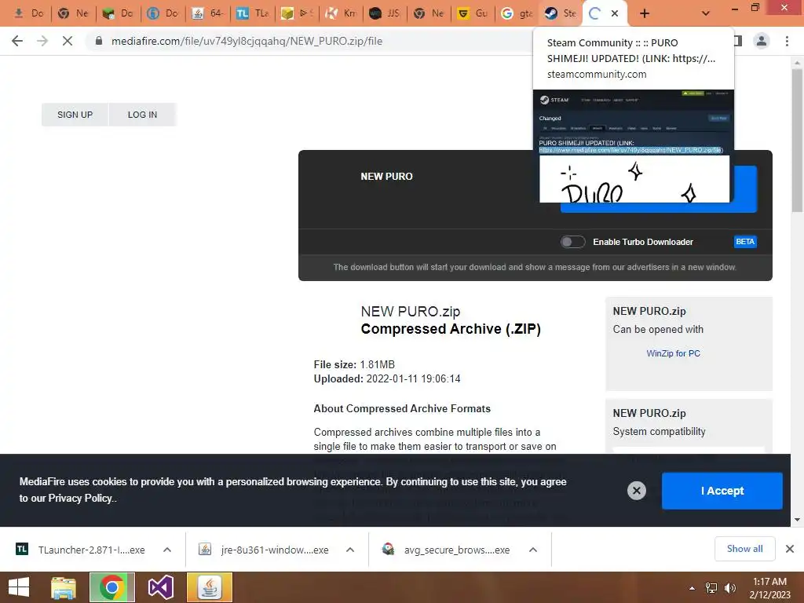Switch to the Java '64-' tab
Viewport: 804px width, 603px height.
[x=207, y=13]
